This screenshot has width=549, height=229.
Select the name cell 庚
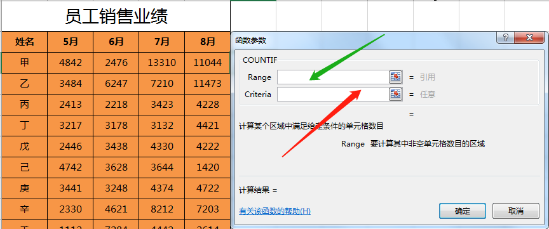pos(25,189)
